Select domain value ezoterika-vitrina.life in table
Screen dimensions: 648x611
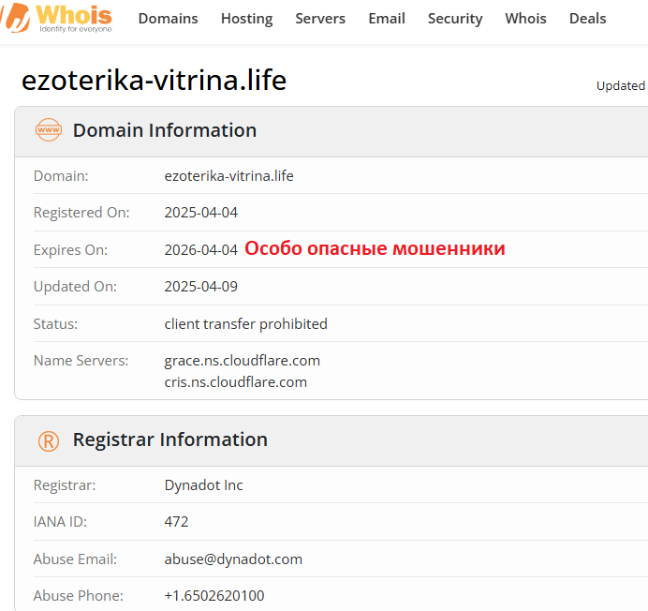tap(228, 176)
